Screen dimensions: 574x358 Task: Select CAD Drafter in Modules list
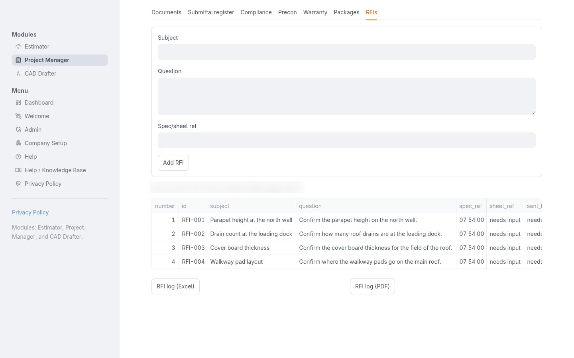point(60,74)
